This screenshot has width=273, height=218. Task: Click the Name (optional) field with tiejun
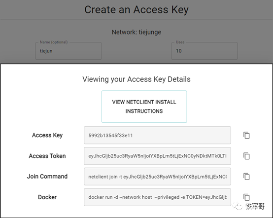tap(68, 51)
